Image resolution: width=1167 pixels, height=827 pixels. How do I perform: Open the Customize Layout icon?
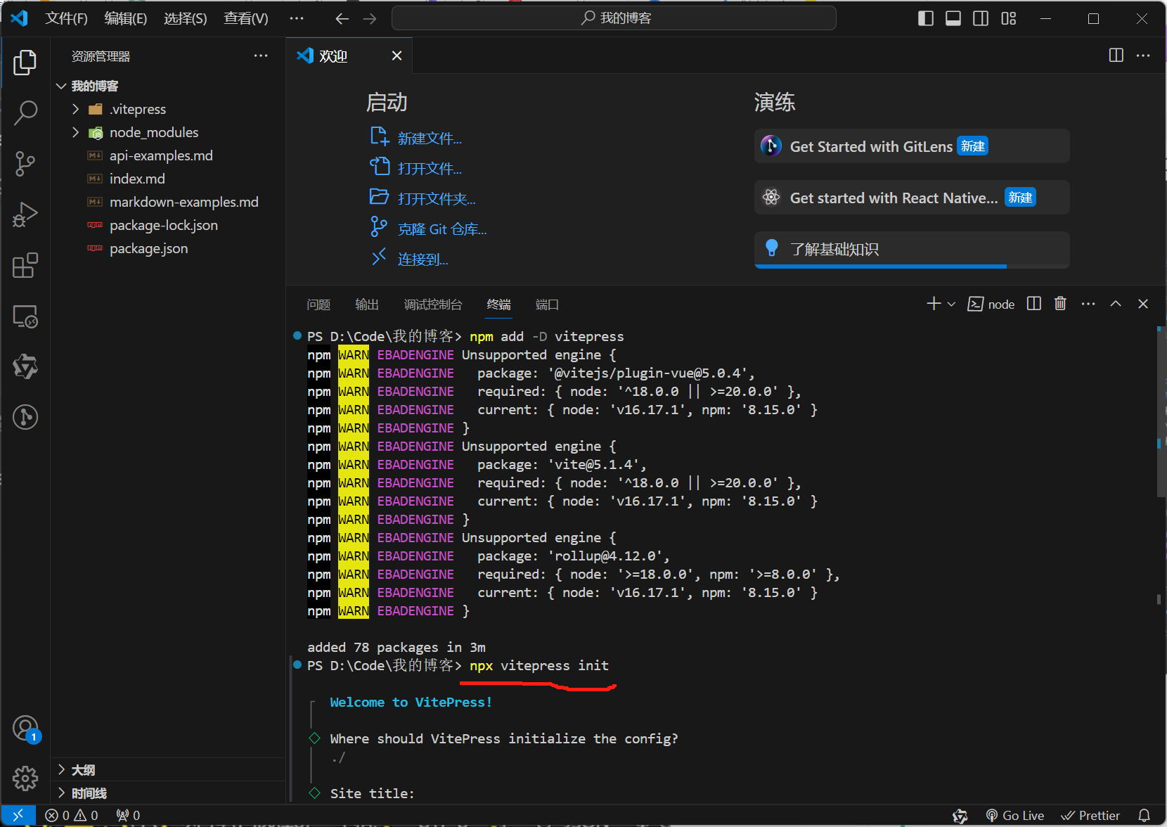coord(1009,18)
